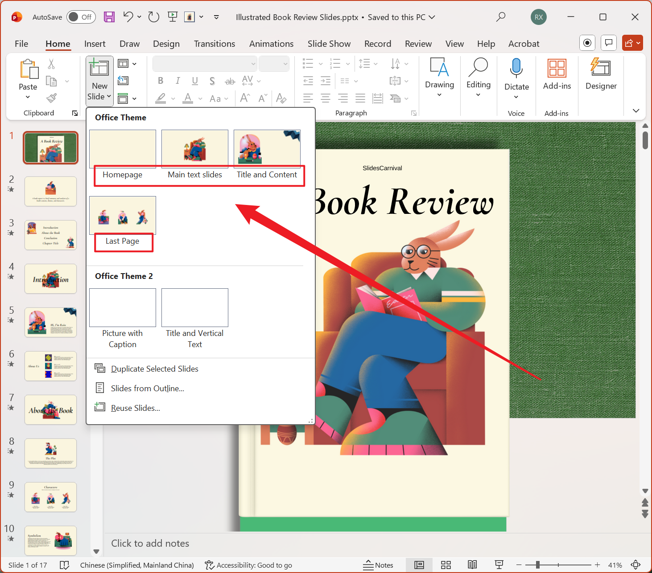The width and height of the screenshot is (652, 573).
Task: Collapse the ribbon with the chevron
Action: tap(636, 111)
